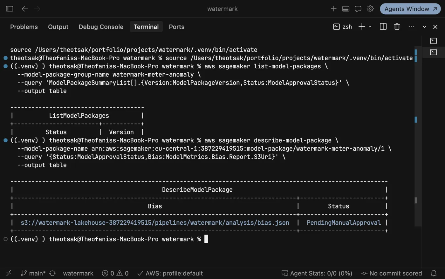Split the terminal pane
The image size is (445, 279).
(383, 27)
